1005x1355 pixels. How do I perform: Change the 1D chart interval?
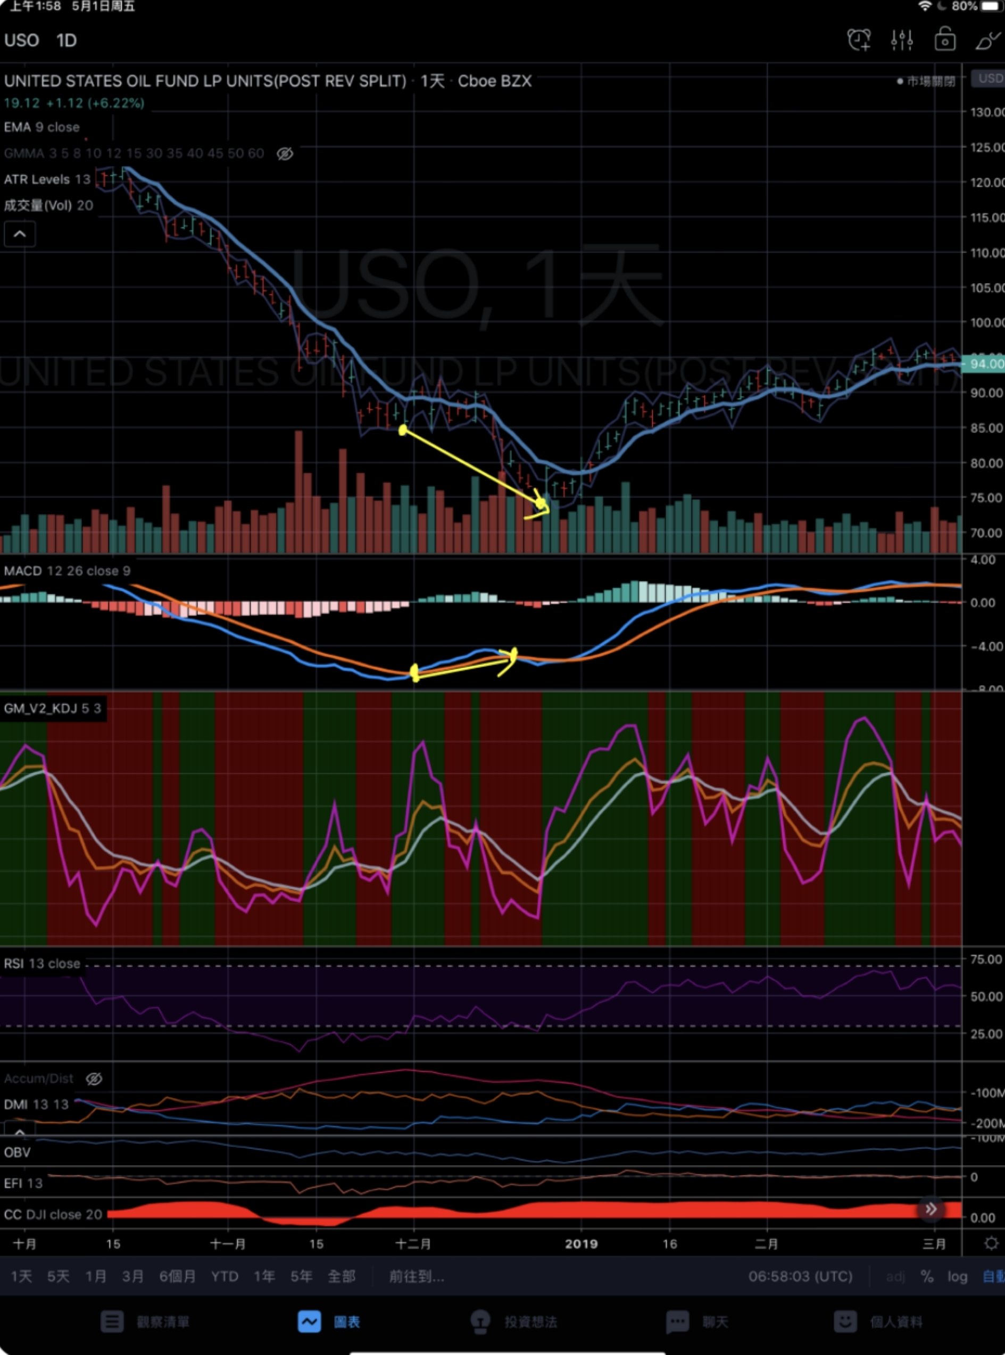67,40
